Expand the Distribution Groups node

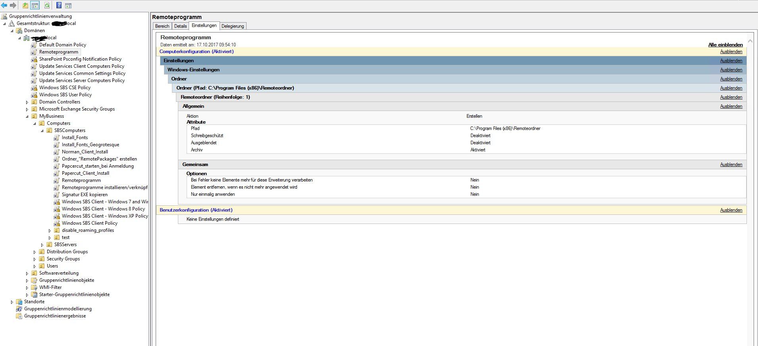[35, 252]
